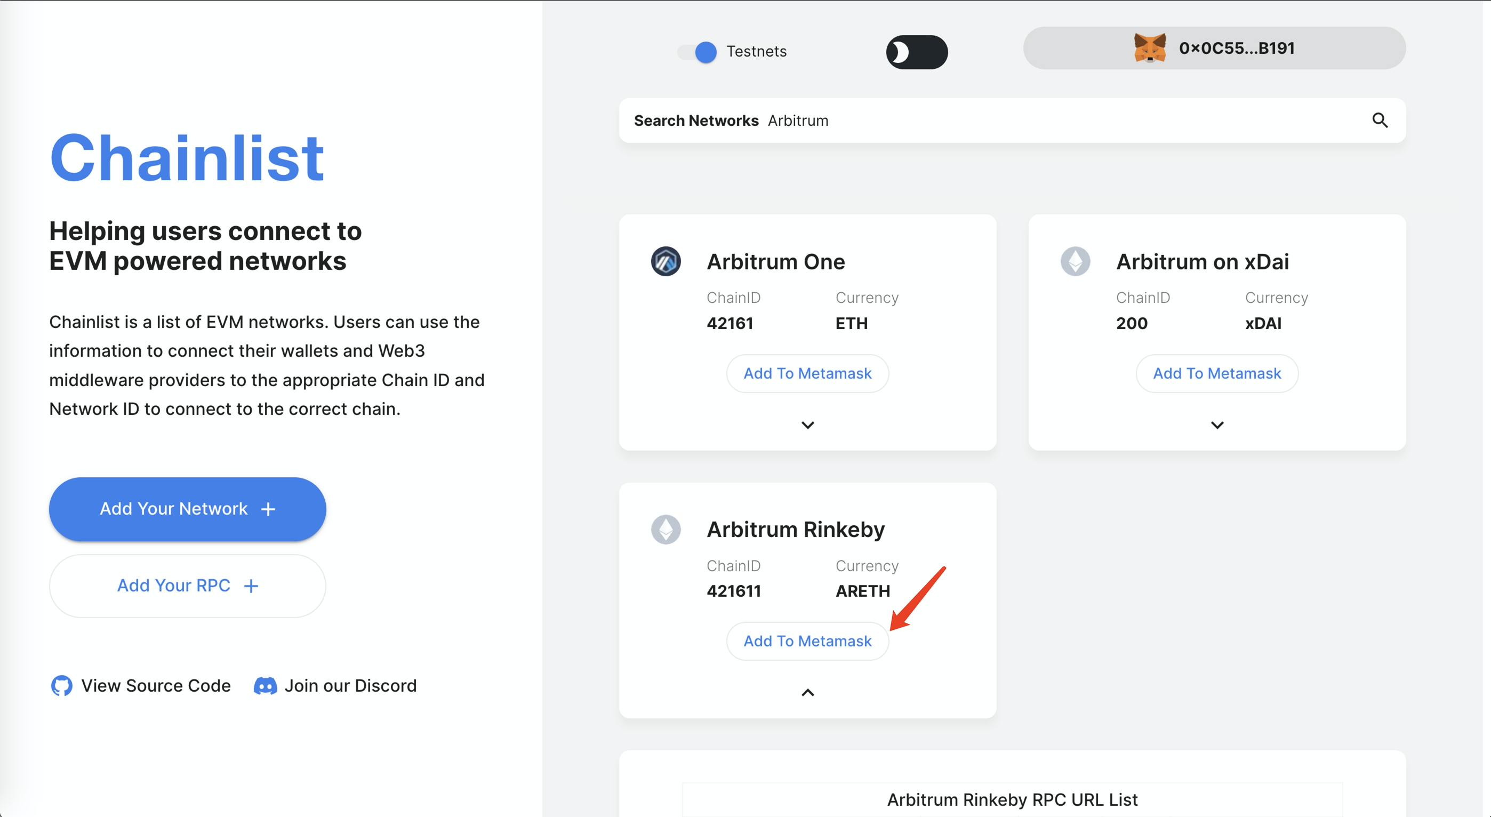1491x817 pixels.
Task: Click the plus icon on Add Your Network
Action: 268,509
